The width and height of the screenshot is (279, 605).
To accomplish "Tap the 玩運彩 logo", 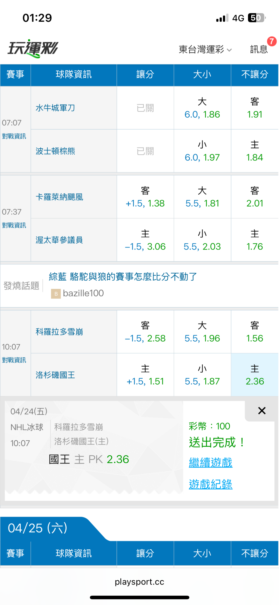I will (x=33, y=48).
